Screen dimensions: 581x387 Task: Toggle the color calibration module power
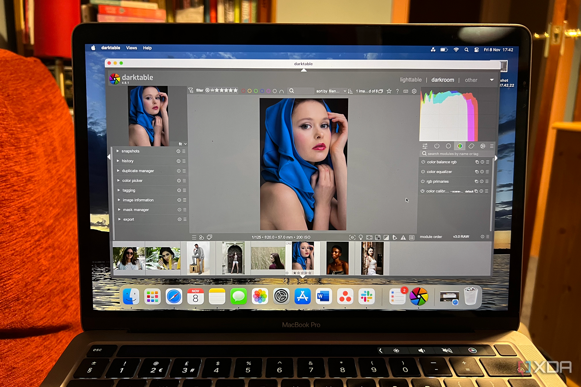[x=422, y=191]
